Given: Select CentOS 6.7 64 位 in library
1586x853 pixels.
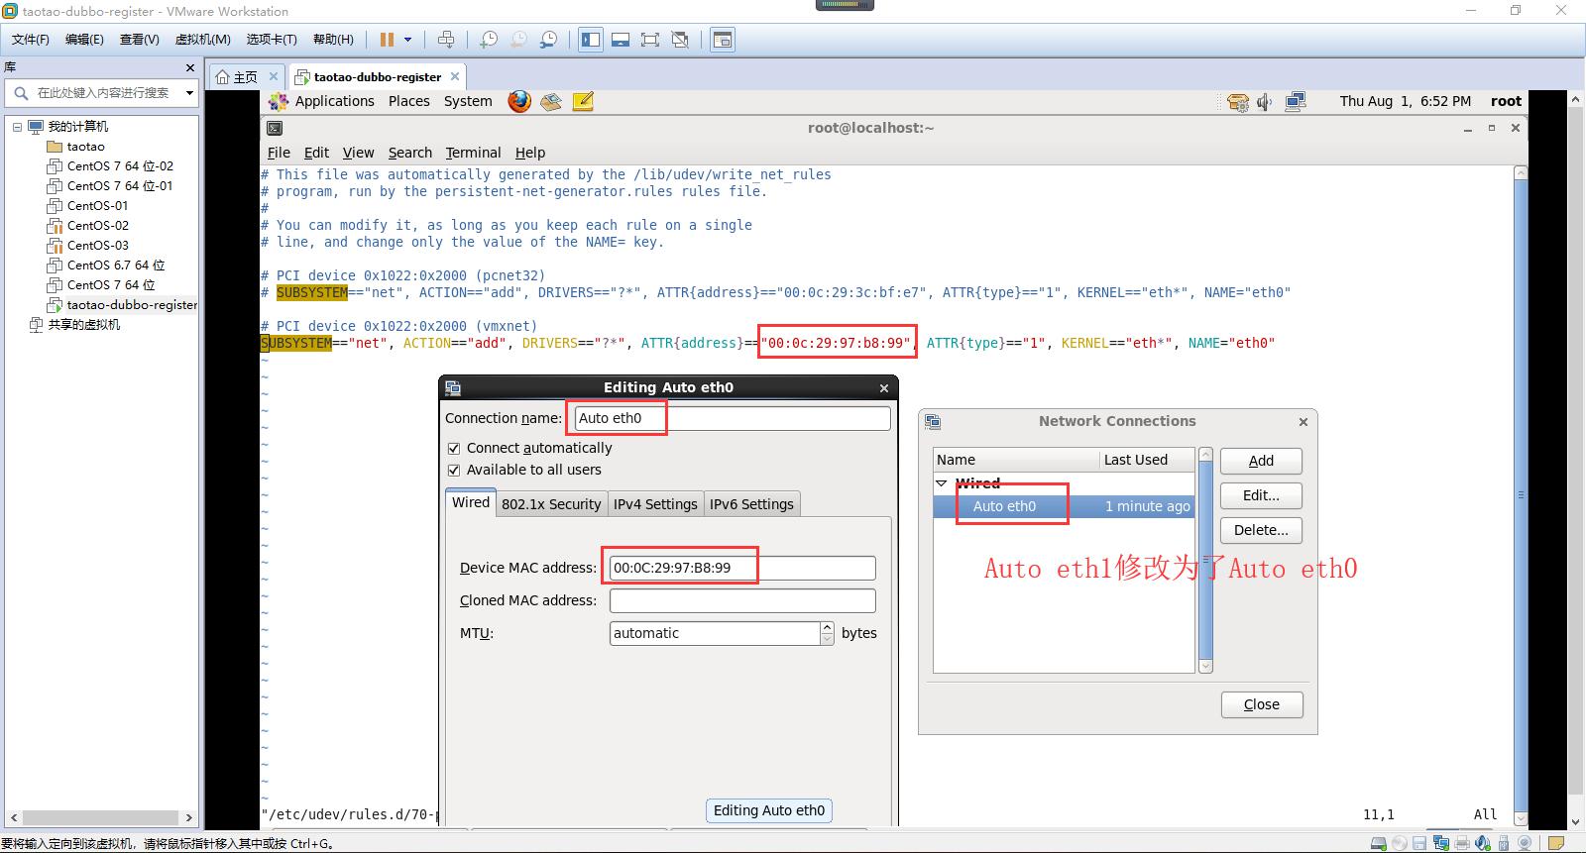Looking at the screenshot, I should click(x=116, y=266).
